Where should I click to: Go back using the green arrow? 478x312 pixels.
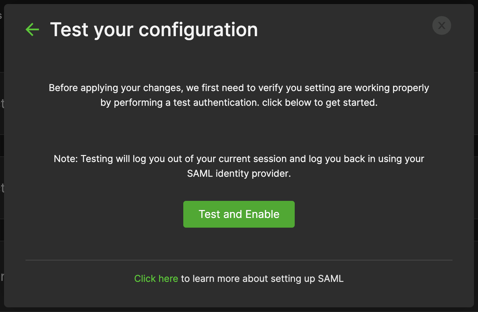tap(33, 29)
